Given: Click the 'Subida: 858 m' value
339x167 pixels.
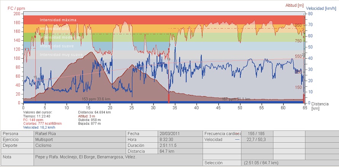Looking at the screenshot, I should [89, 120].
